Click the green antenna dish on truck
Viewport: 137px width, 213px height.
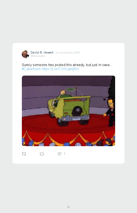click(70, 89)
